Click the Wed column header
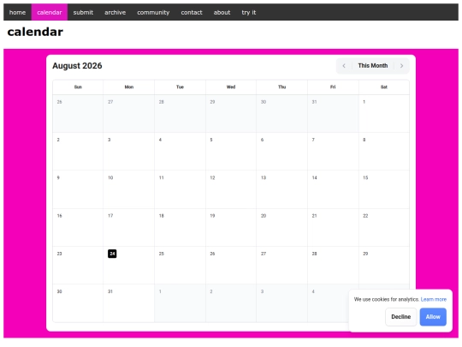 231,87
